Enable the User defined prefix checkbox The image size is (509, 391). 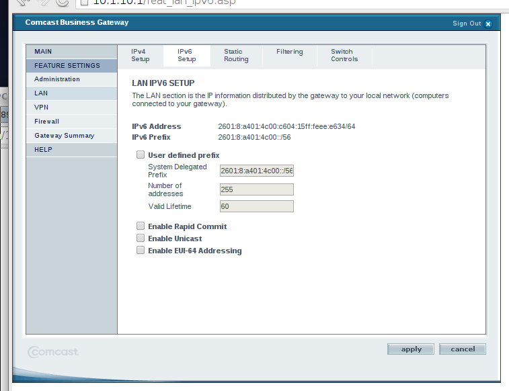(141, 155)
